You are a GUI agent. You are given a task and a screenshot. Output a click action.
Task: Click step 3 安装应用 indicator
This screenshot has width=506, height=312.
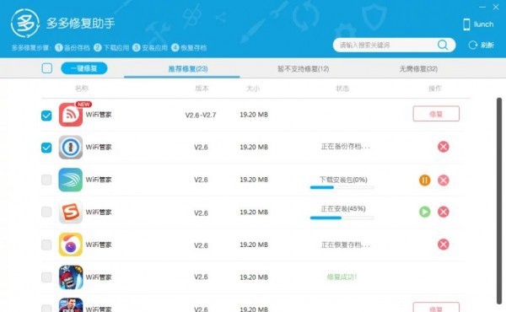(x=150, y=48)
